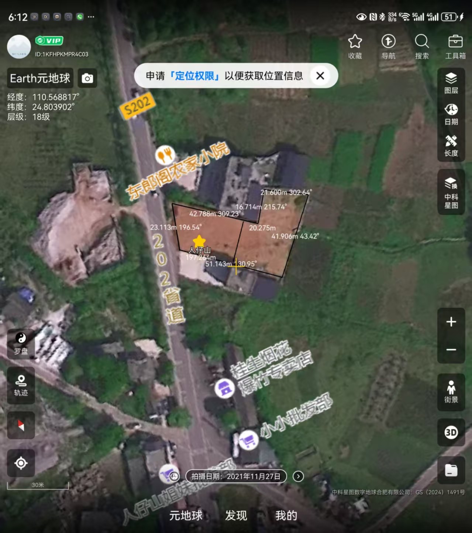Open the 日期 imagery date selector
The image size is (472, 533).
pos(451,114)
